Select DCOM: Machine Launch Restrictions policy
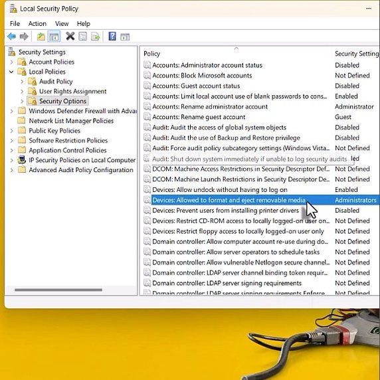 [241, 179]
